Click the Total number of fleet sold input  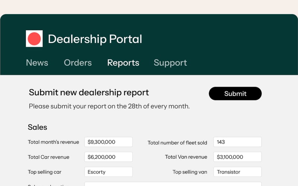(x=237, y=142)
